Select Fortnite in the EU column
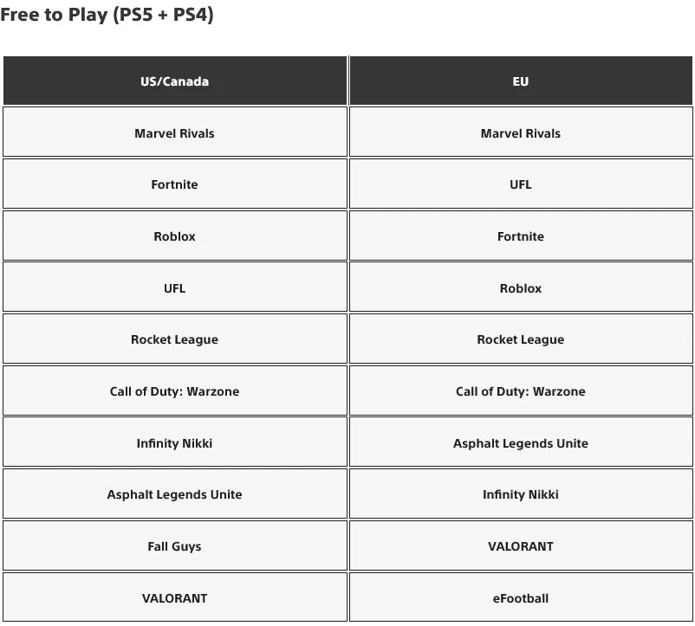Screen dimensions: 695x626 [521, 236]
